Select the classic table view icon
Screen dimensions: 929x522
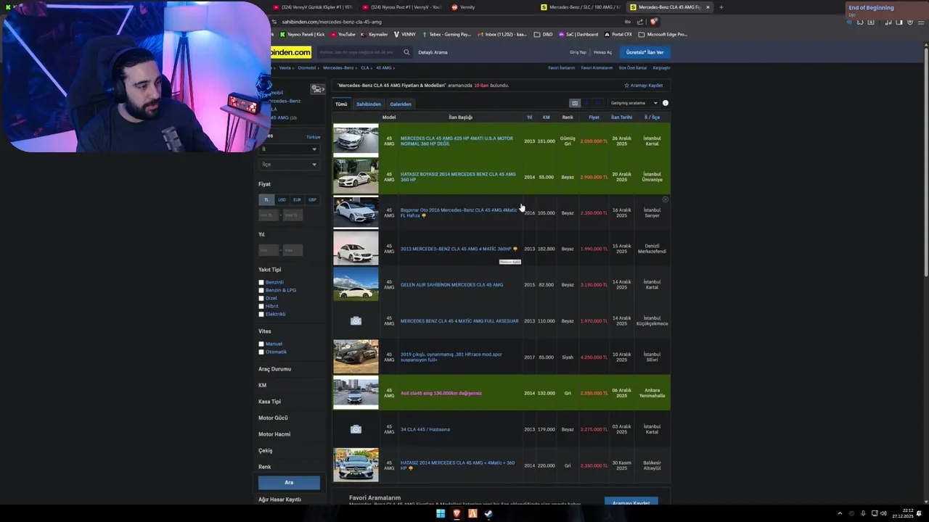tap(575, 103)
